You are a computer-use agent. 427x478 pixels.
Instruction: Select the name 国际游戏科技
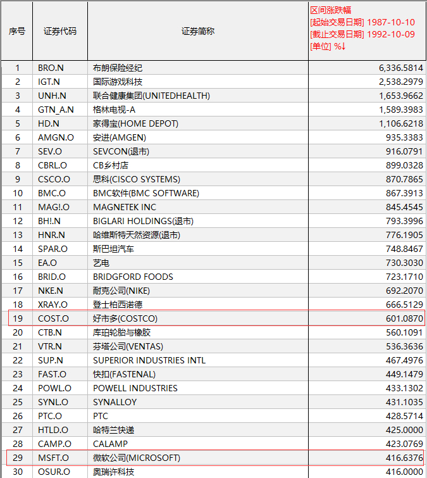pyautogui.click(x=118, y=82)
